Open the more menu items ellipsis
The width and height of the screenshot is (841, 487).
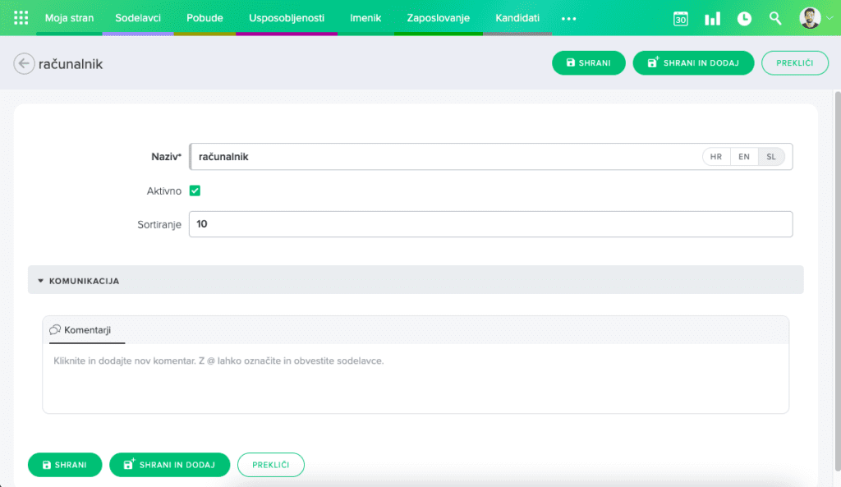tap(569, 18)
